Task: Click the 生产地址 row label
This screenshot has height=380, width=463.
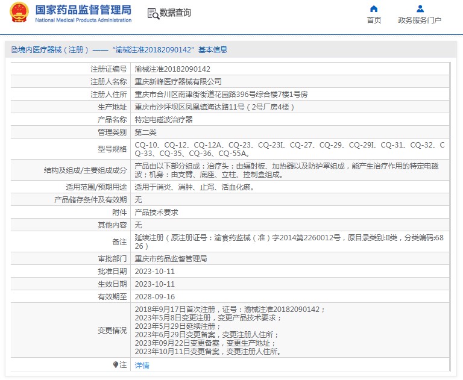Action: pos(112,107)
